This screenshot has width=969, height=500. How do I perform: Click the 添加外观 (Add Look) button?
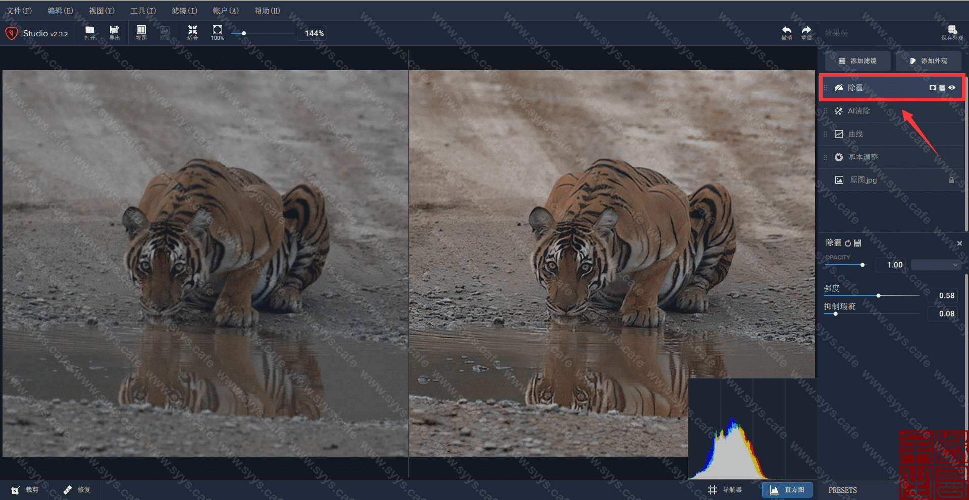coord(928,61)
